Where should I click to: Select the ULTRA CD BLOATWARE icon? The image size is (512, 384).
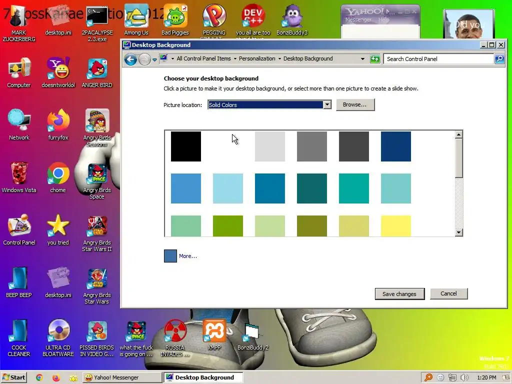[x=58, y=338]
